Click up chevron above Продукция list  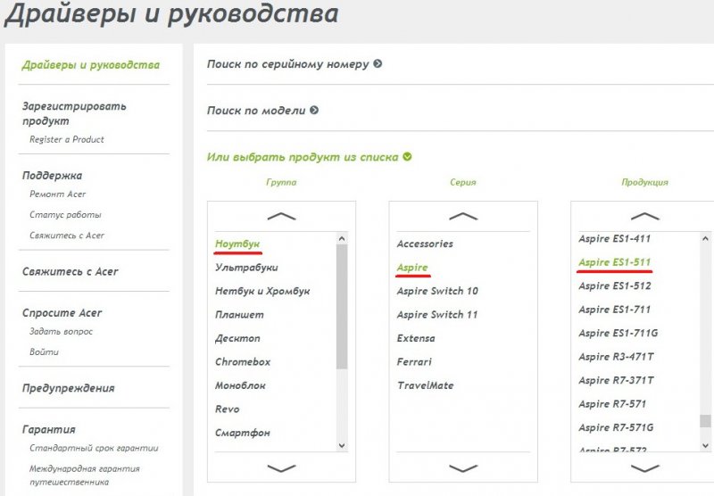(644, 216)
